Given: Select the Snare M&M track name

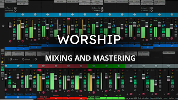Looking at the screenshot, I should (x=159, y=43).
